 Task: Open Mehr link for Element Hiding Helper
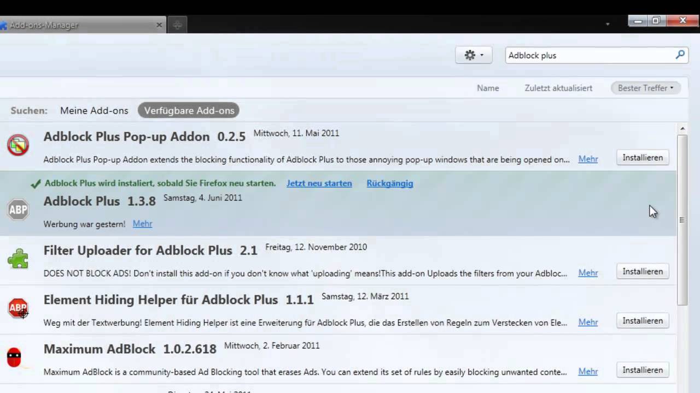point(588,322)
